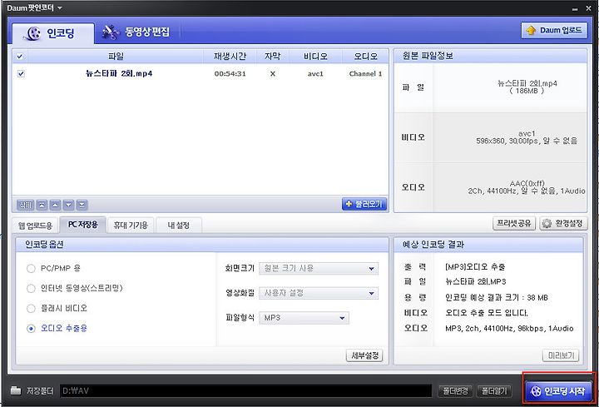Open the 파일형식 MP3 dropdown
Image resolution: width=599 pixels, height=407 pixels.
point(304,318)
